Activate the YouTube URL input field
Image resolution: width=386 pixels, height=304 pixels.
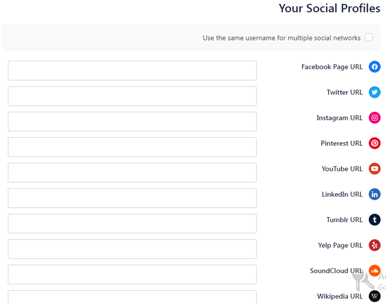pyautogui.click(x=132, y=172)
